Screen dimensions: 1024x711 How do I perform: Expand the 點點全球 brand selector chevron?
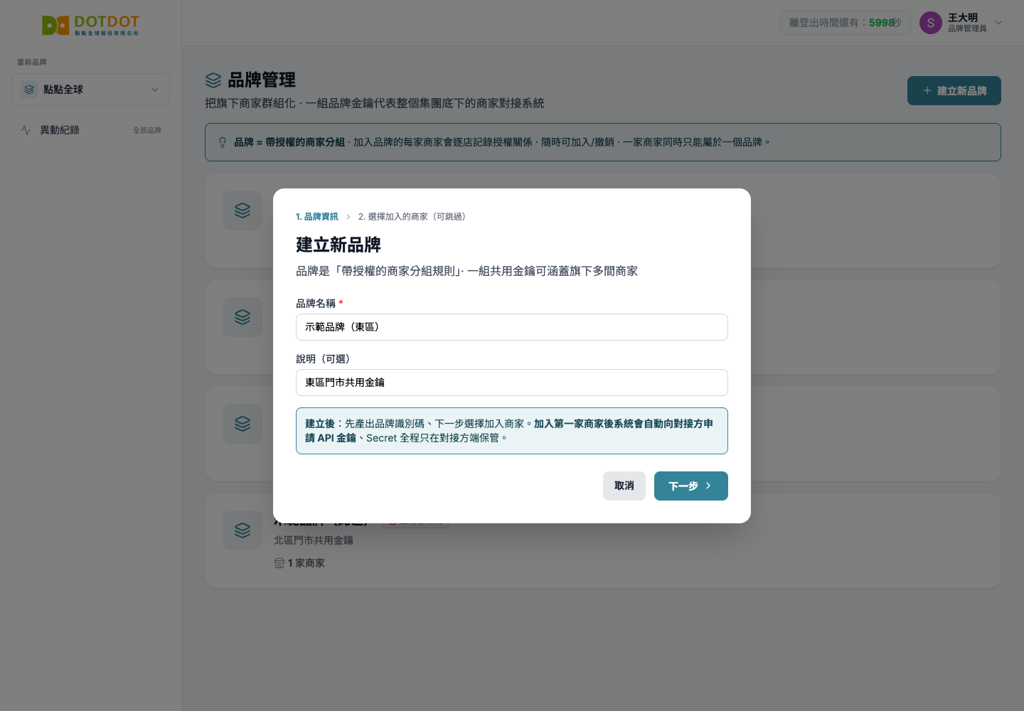click(155, 90)
